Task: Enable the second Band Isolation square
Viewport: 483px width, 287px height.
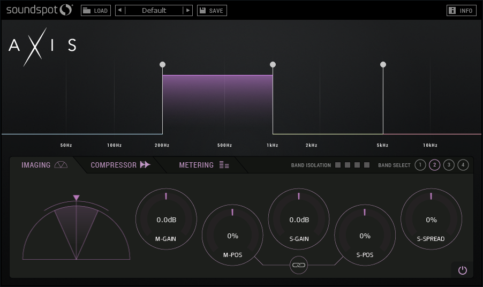Action: [x=348, y=165]
